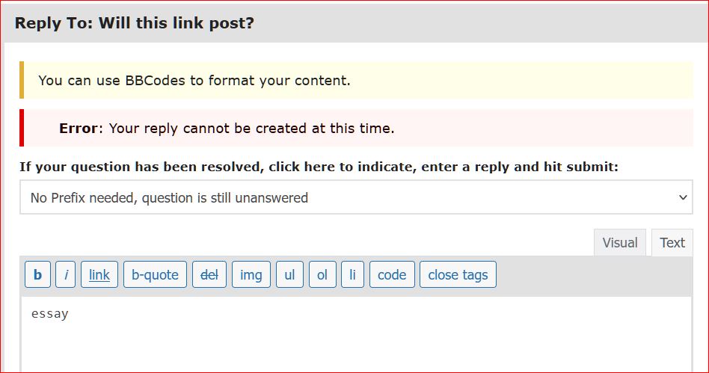Insert a hyperlink using the link button
The width and height of the screenshot is (709, 373).
(x=99, y=275)
